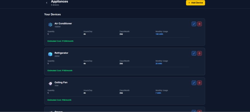
Task: Delete the Refrigerator device
Action: 199,53
